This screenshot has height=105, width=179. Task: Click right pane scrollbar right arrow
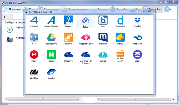tap(173, 99)
